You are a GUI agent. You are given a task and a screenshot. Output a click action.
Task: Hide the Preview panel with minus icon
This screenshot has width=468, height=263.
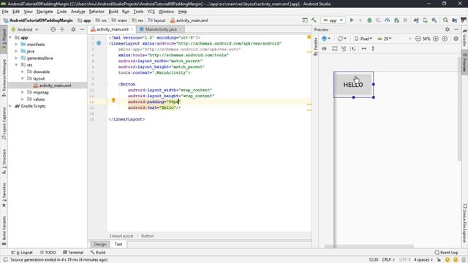(x=456, y=29)
